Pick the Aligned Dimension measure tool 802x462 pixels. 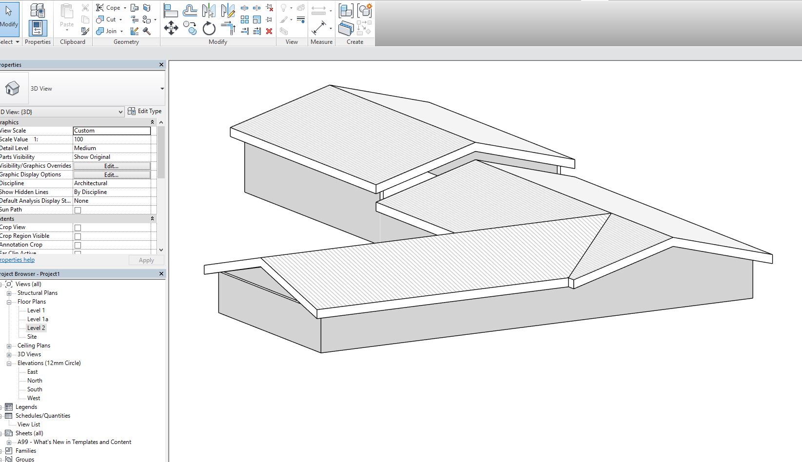[319, 28]
